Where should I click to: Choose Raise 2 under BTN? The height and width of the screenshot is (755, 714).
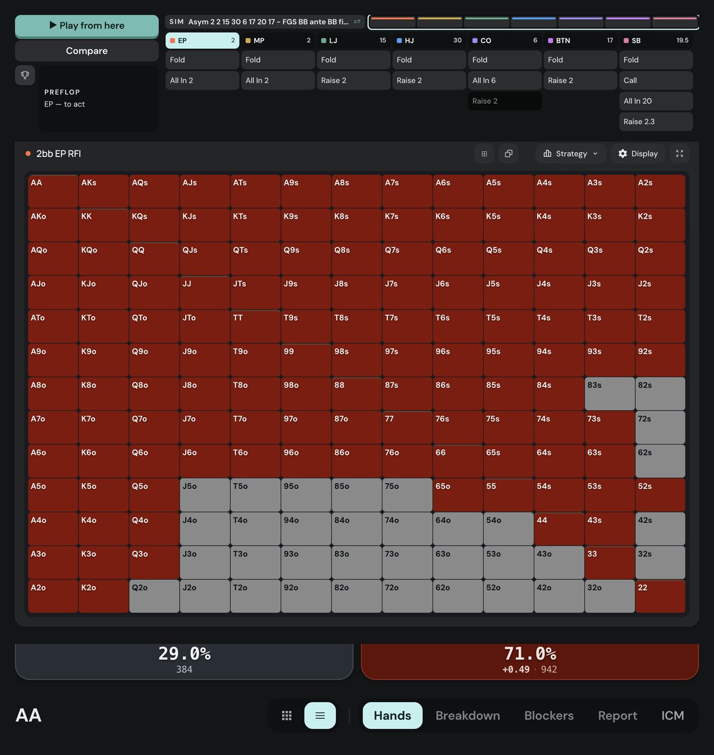(580, 80)
